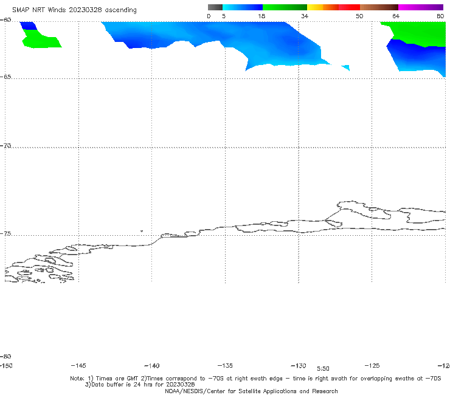The height and width of the screenshot is (395, 450).
Task: Click the color bar label '50'
Action: [x=359, y=16]
